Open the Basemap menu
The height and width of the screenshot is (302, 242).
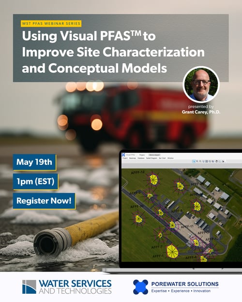click(x=133, y=158)
